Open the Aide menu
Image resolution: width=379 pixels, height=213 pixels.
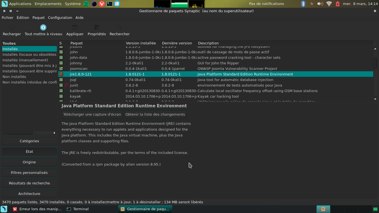(x=79, y=17)
